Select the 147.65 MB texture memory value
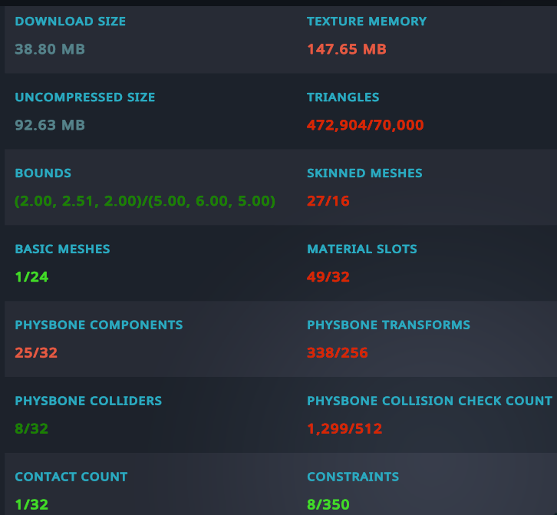557x515 pixels. [x=346, y=49]
